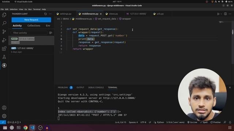Viewport: 234px width, 131px height.
Task: Open OBS Studio from the dock
Action: [x=40, y=128]
